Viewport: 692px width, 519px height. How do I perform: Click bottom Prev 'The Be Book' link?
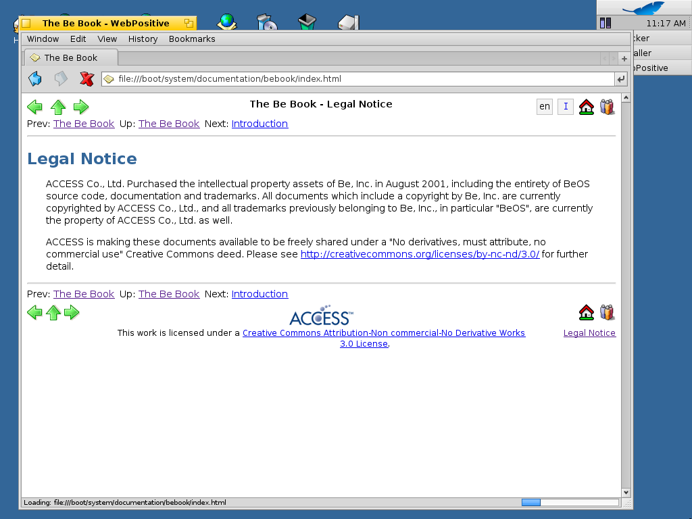pyautogui.click(x=84, y=294)
